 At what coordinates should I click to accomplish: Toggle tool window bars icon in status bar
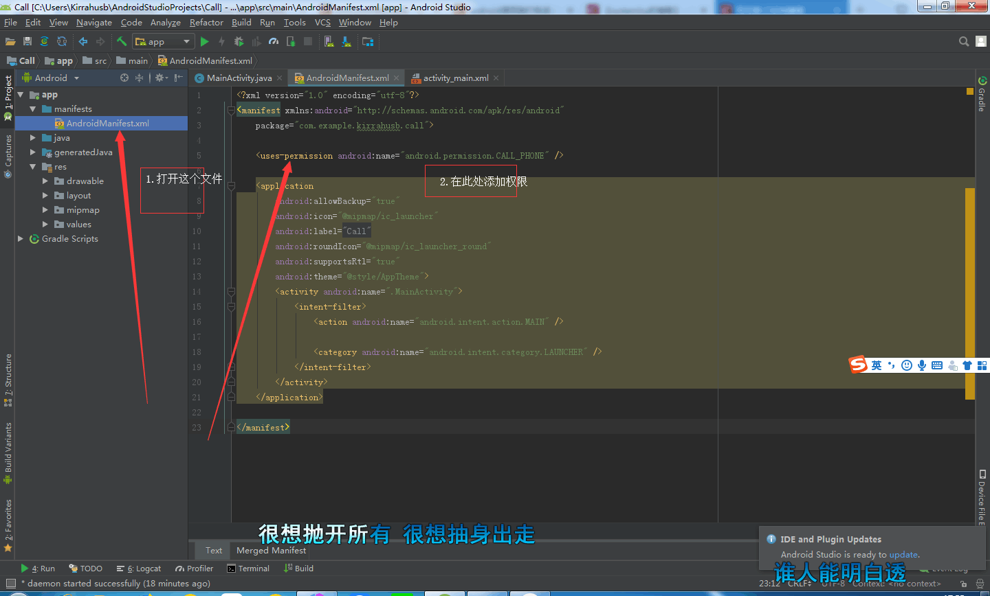point(10,584)
